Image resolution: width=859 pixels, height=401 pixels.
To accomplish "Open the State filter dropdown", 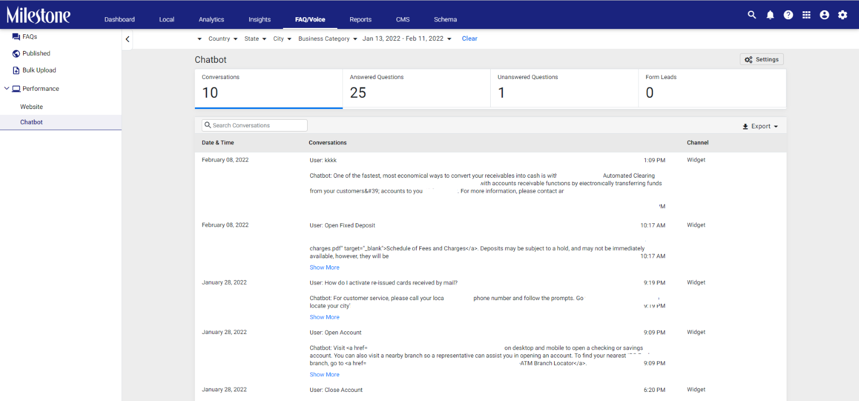I will [255, 39].
